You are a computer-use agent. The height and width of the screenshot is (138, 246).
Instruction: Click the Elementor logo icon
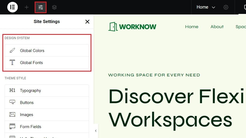click(12, 7)
